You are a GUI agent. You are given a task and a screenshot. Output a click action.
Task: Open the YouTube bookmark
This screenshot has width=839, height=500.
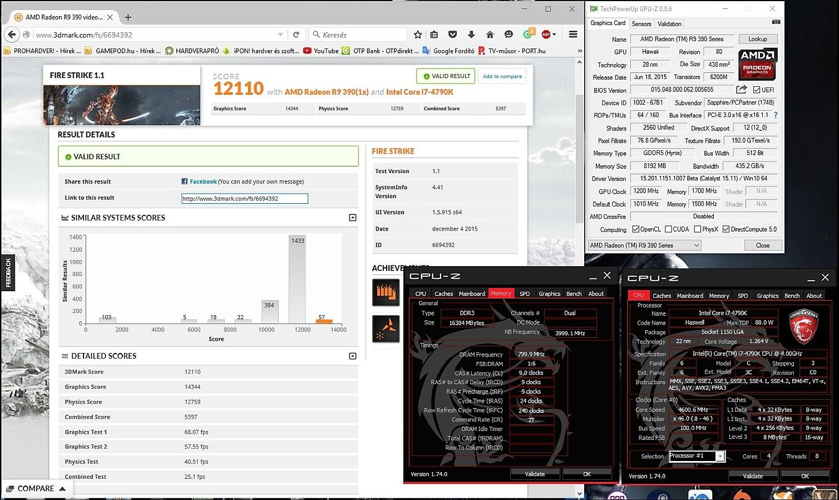click(321, 51)
